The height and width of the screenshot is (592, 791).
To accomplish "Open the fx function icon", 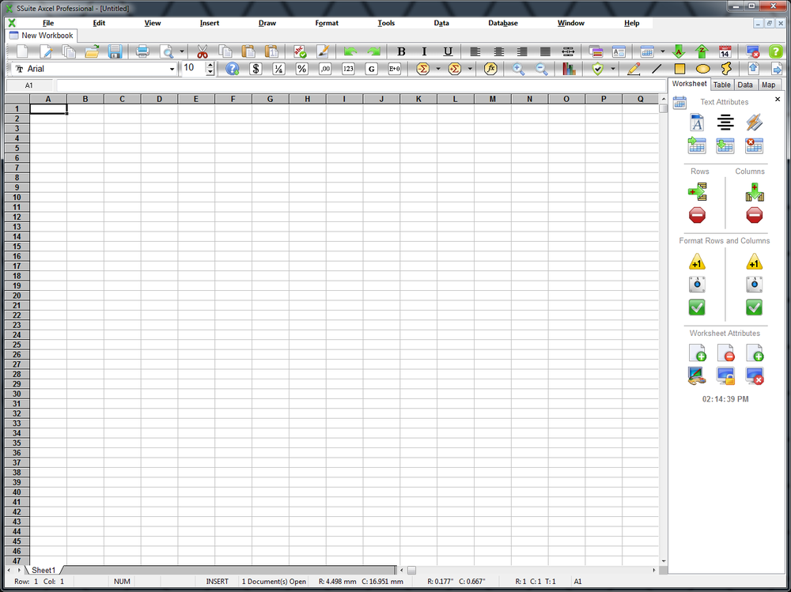I will coord(490,69).
